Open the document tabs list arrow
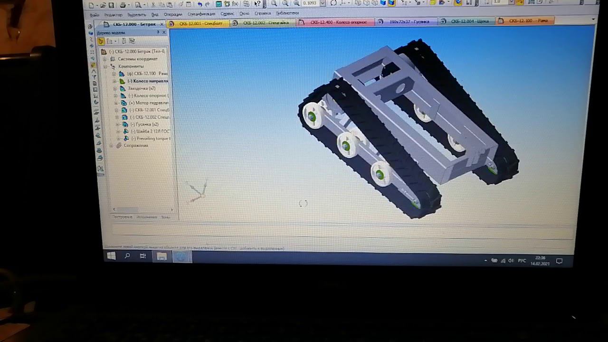The height and width of the screenshot is (342, 608). pyautogui.click(x=594, y=20)
